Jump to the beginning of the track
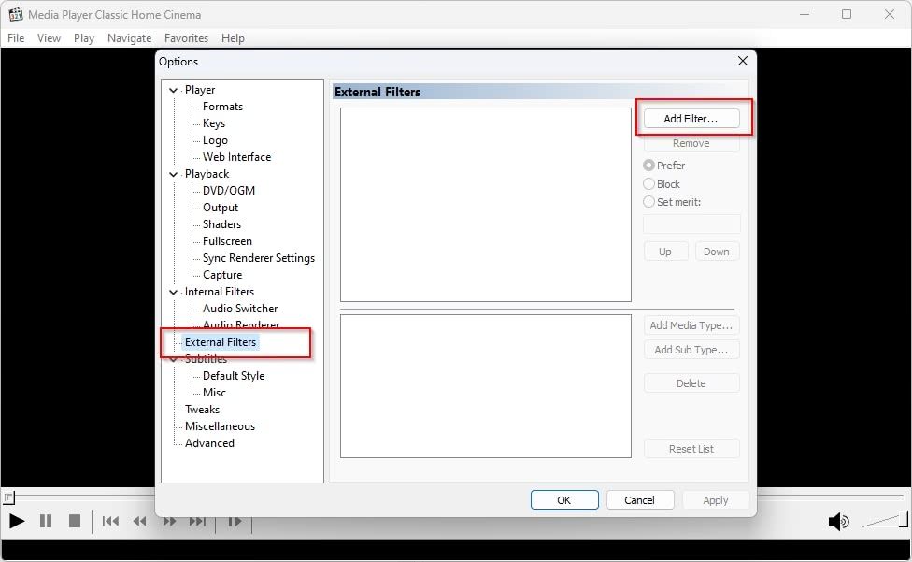The height and width of the screenshot is (562, 912). click(109, 521)
